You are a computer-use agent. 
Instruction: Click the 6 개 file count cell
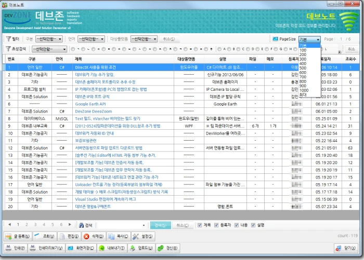tap(255, 126)
